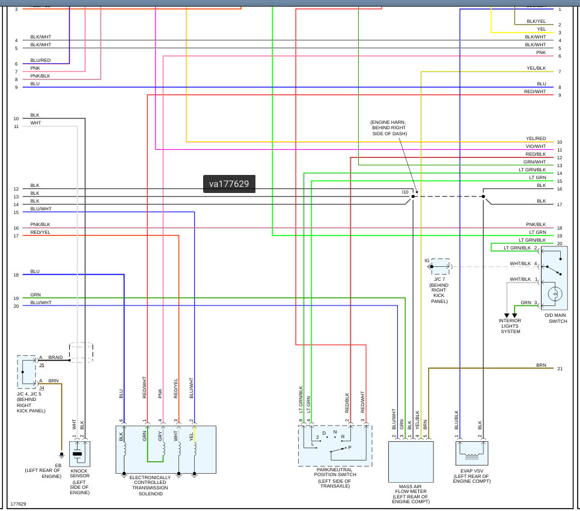580x511 pixels.
Task: Click the J5 connector pin label
Action: 42,365
